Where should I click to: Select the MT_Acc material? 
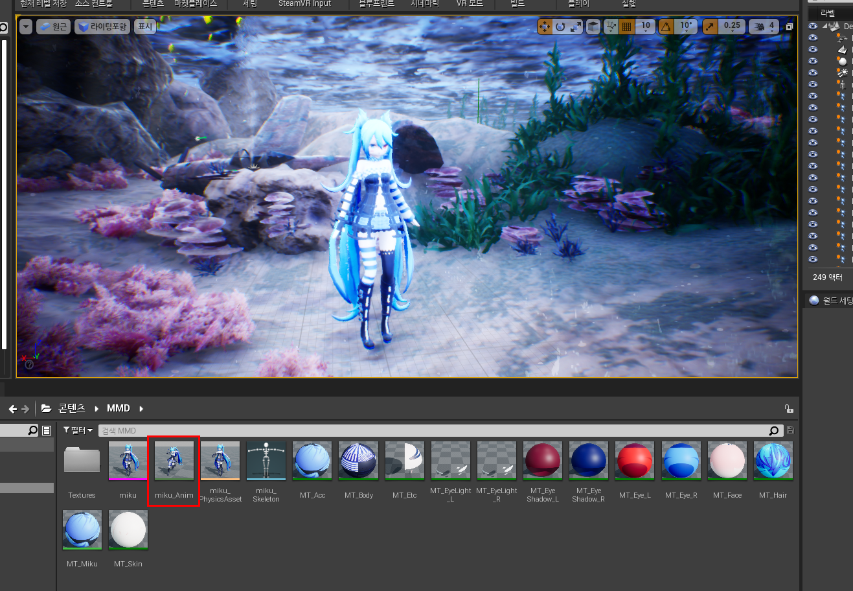point(312,471)
